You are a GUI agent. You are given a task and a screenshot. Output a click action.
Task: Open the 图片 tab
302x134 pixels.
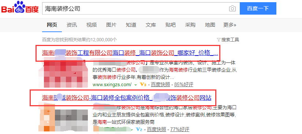click(111, 25)
